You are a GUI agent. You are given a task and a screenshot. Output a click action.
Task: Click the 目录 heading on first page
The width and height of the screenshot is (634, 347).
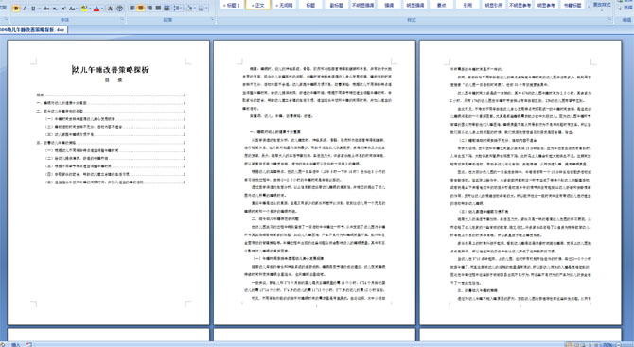[114, 80]
